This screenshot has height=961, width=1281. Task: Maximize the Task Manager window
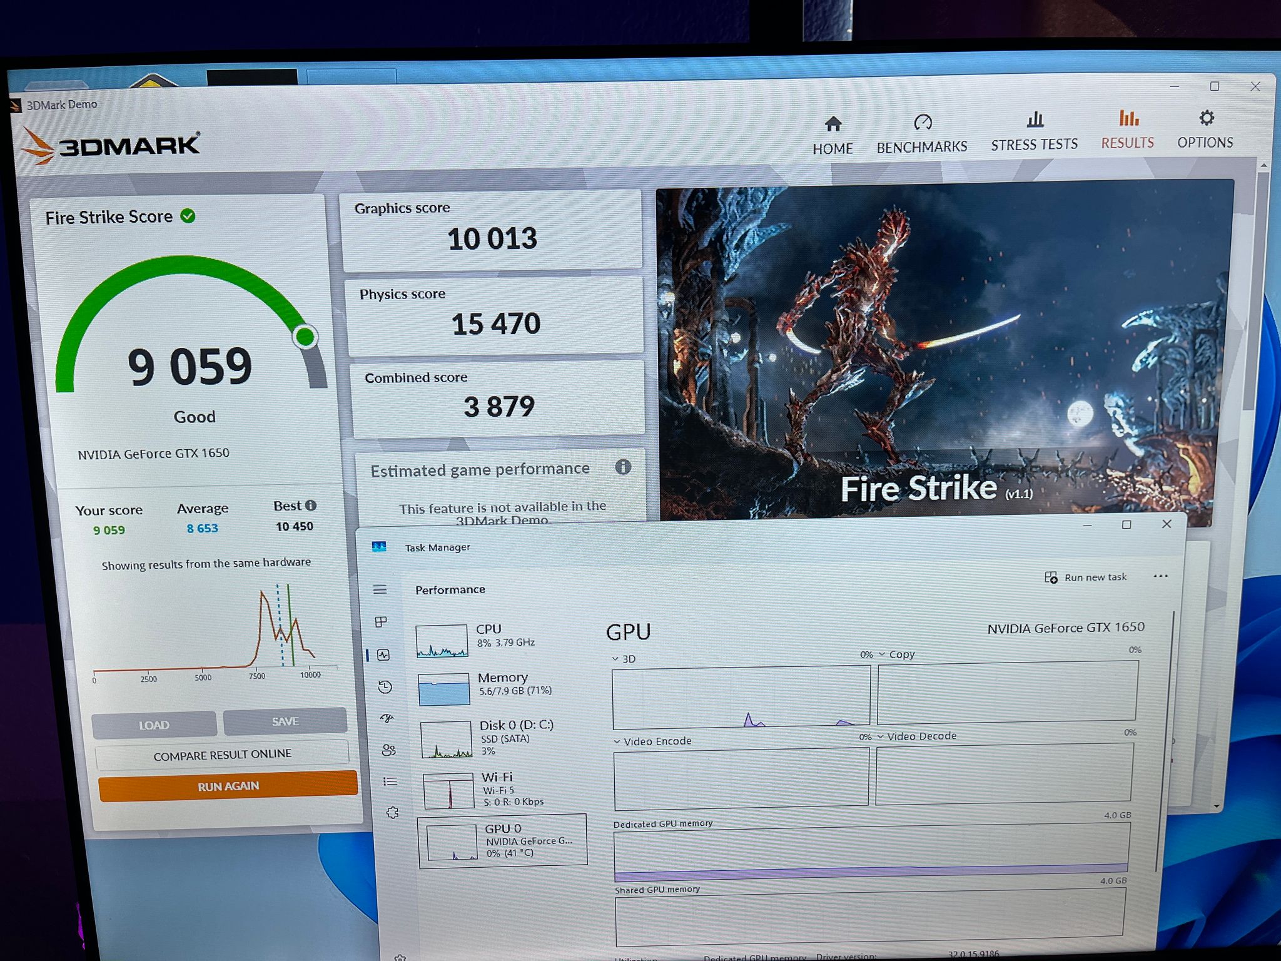click(x=1127, y=525)
